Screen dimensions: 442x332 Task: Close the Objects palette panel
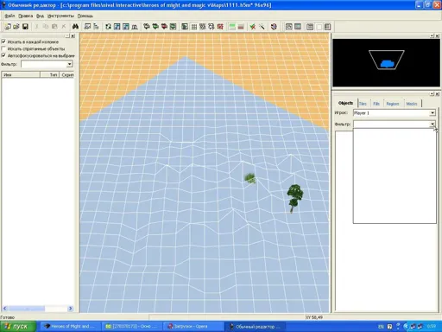(x=437, y=94)
